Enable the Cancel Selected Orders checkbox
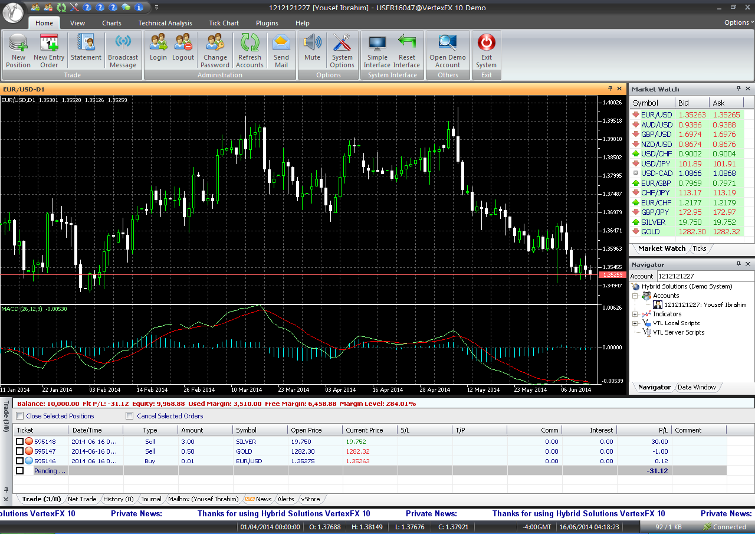755x534 pixels. 130,416
